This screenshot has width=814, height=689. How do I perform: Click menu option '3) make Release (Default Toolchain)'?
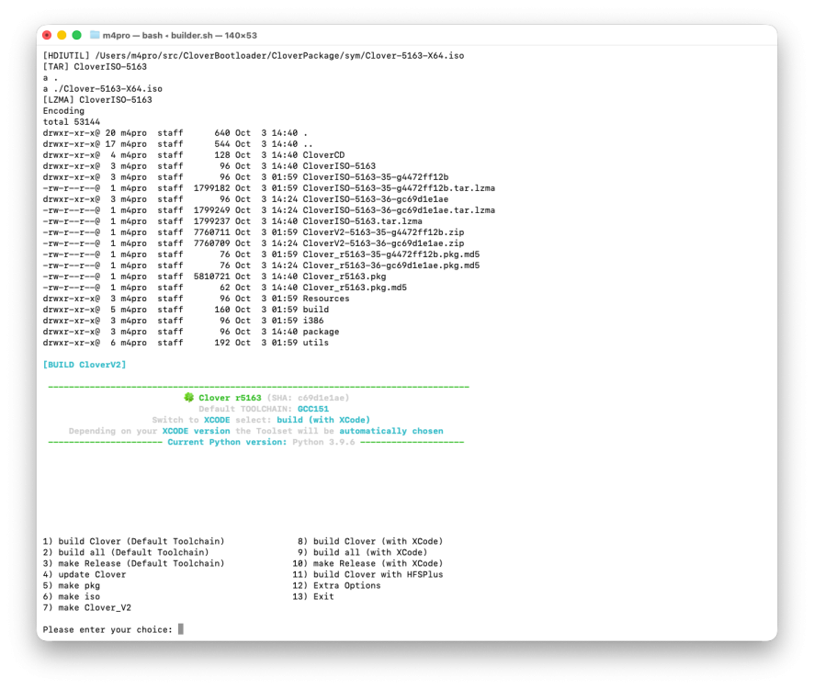pos(133,563)
